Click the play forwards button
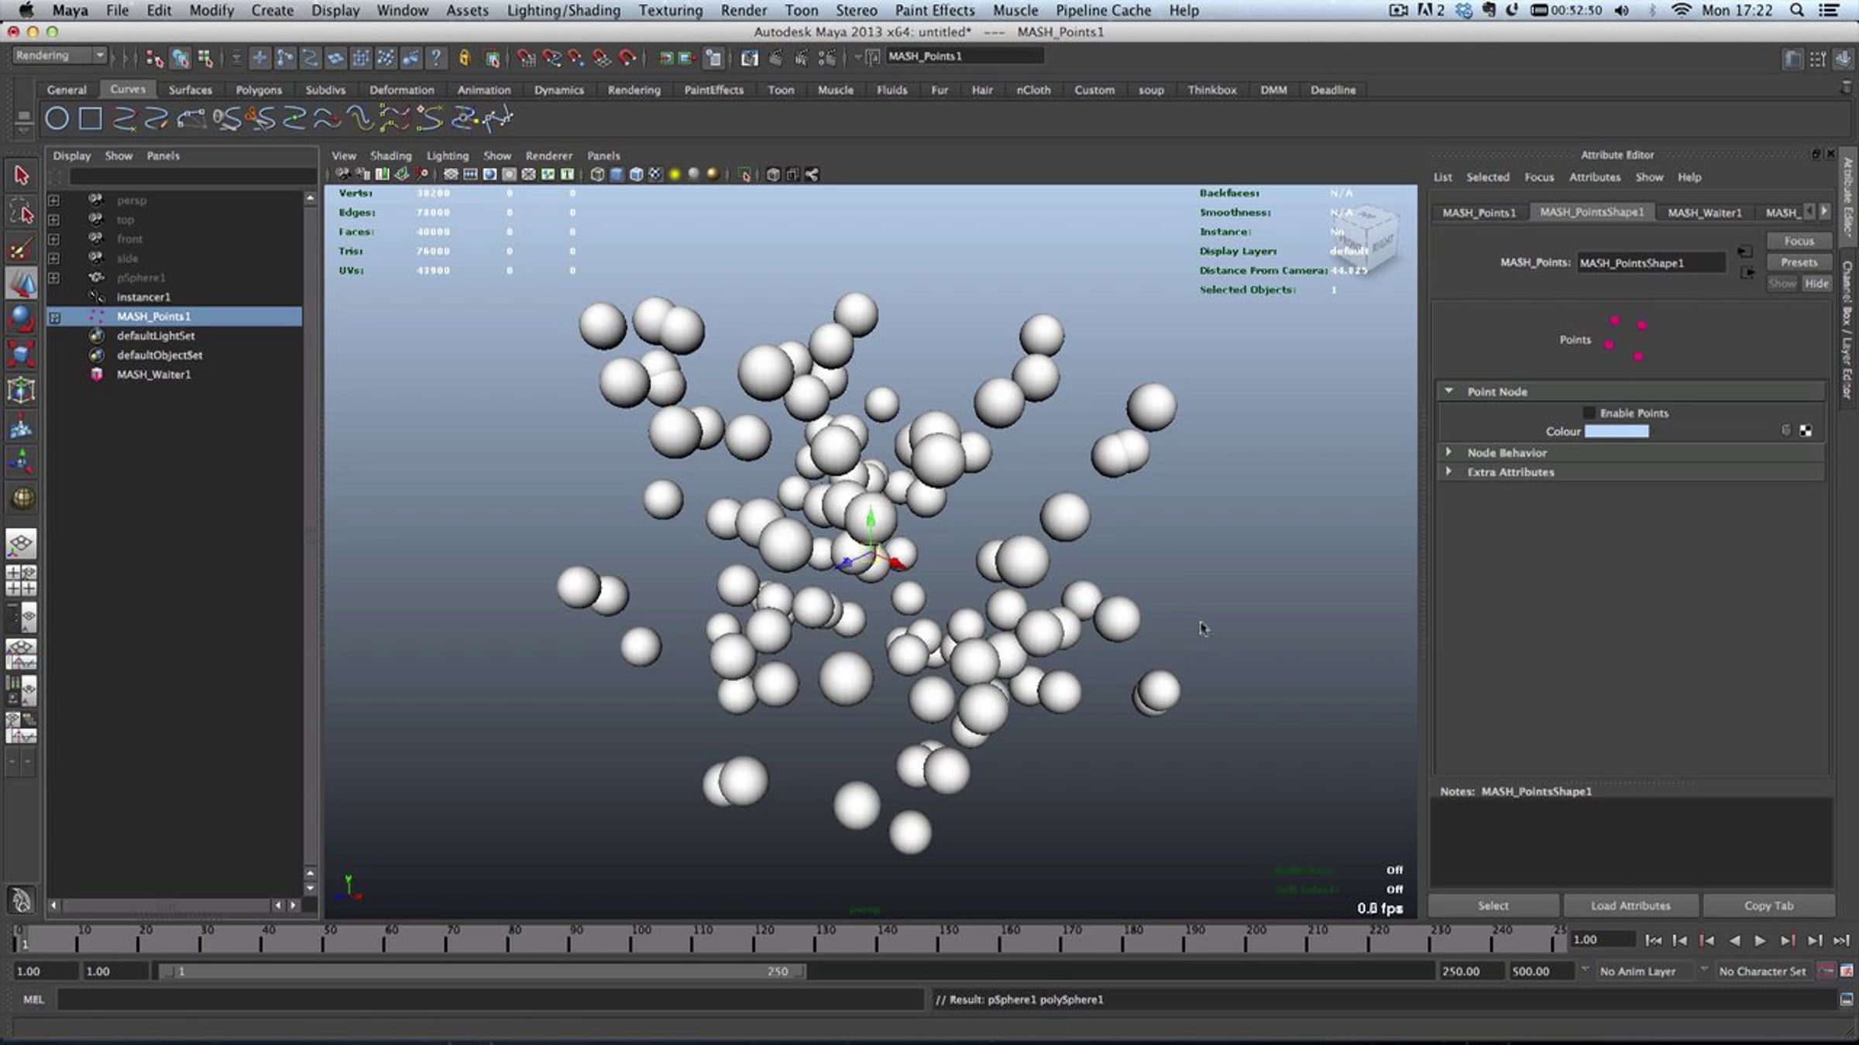The width and height of the screenshot is (1859, 1045). point(1760,940)
